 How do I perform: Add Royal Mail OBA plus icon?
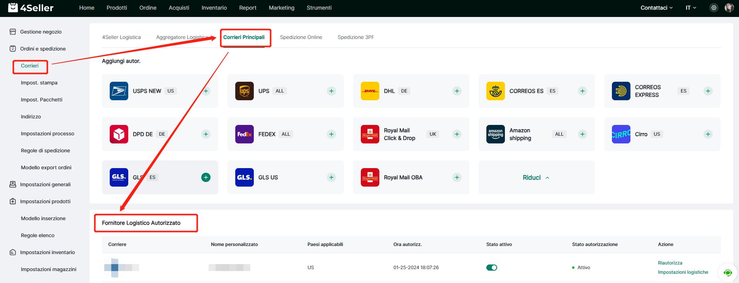(x=457, y=177)
